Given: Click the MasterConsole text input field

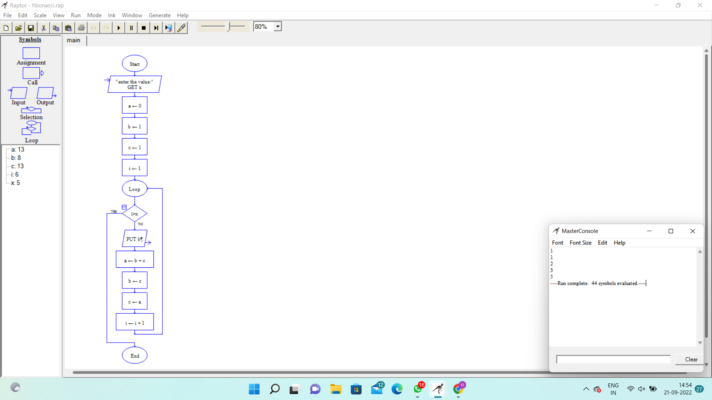Looking at the screenshot, I should click(613, 359).
